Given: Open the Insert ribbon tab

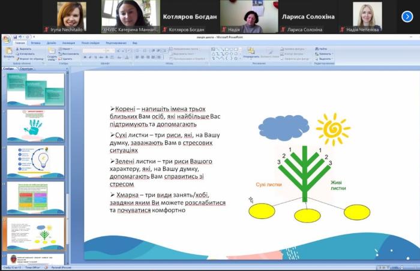Looking at the screenshot, I should pos(36,43).
